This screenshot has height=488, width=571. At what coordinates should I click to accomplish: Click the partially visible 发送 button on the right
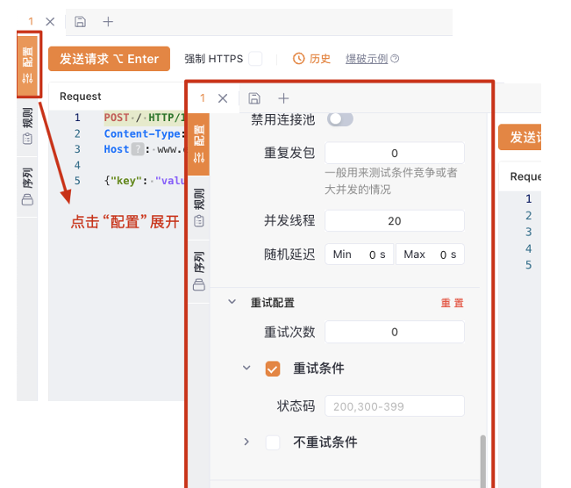(x=519, y=138)
